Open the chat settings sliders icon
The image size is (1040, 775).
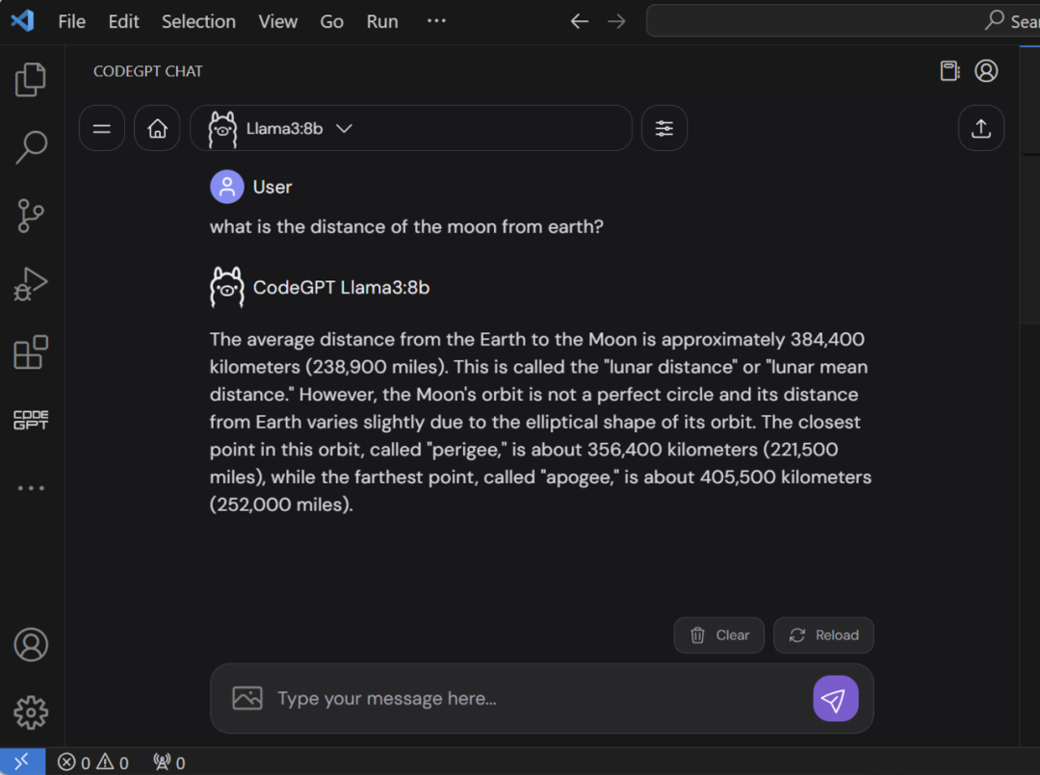pos(664,128)
